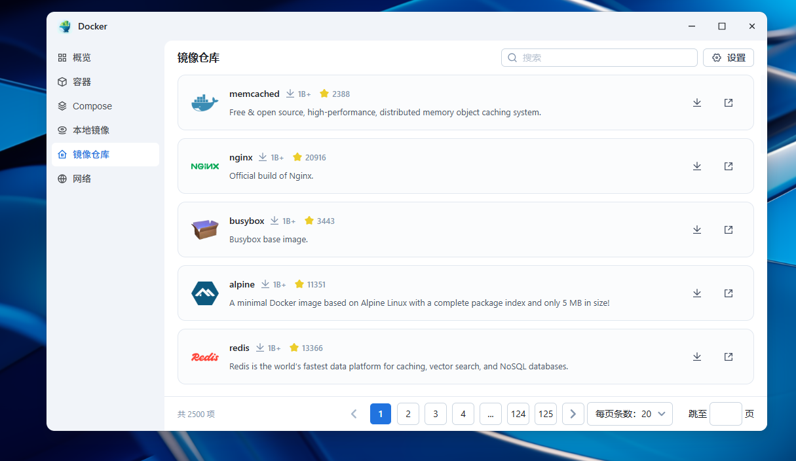Click the redis title text
The image size is (796, 461).
tap(239, 348)
